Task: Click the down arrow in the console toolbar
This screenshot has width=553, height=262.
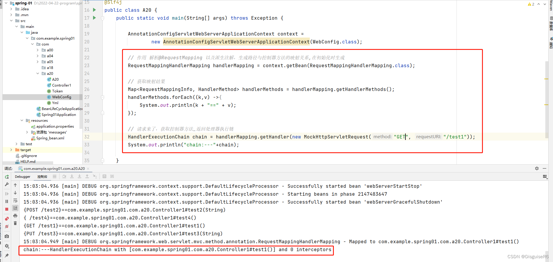Action: pos(15,193)
